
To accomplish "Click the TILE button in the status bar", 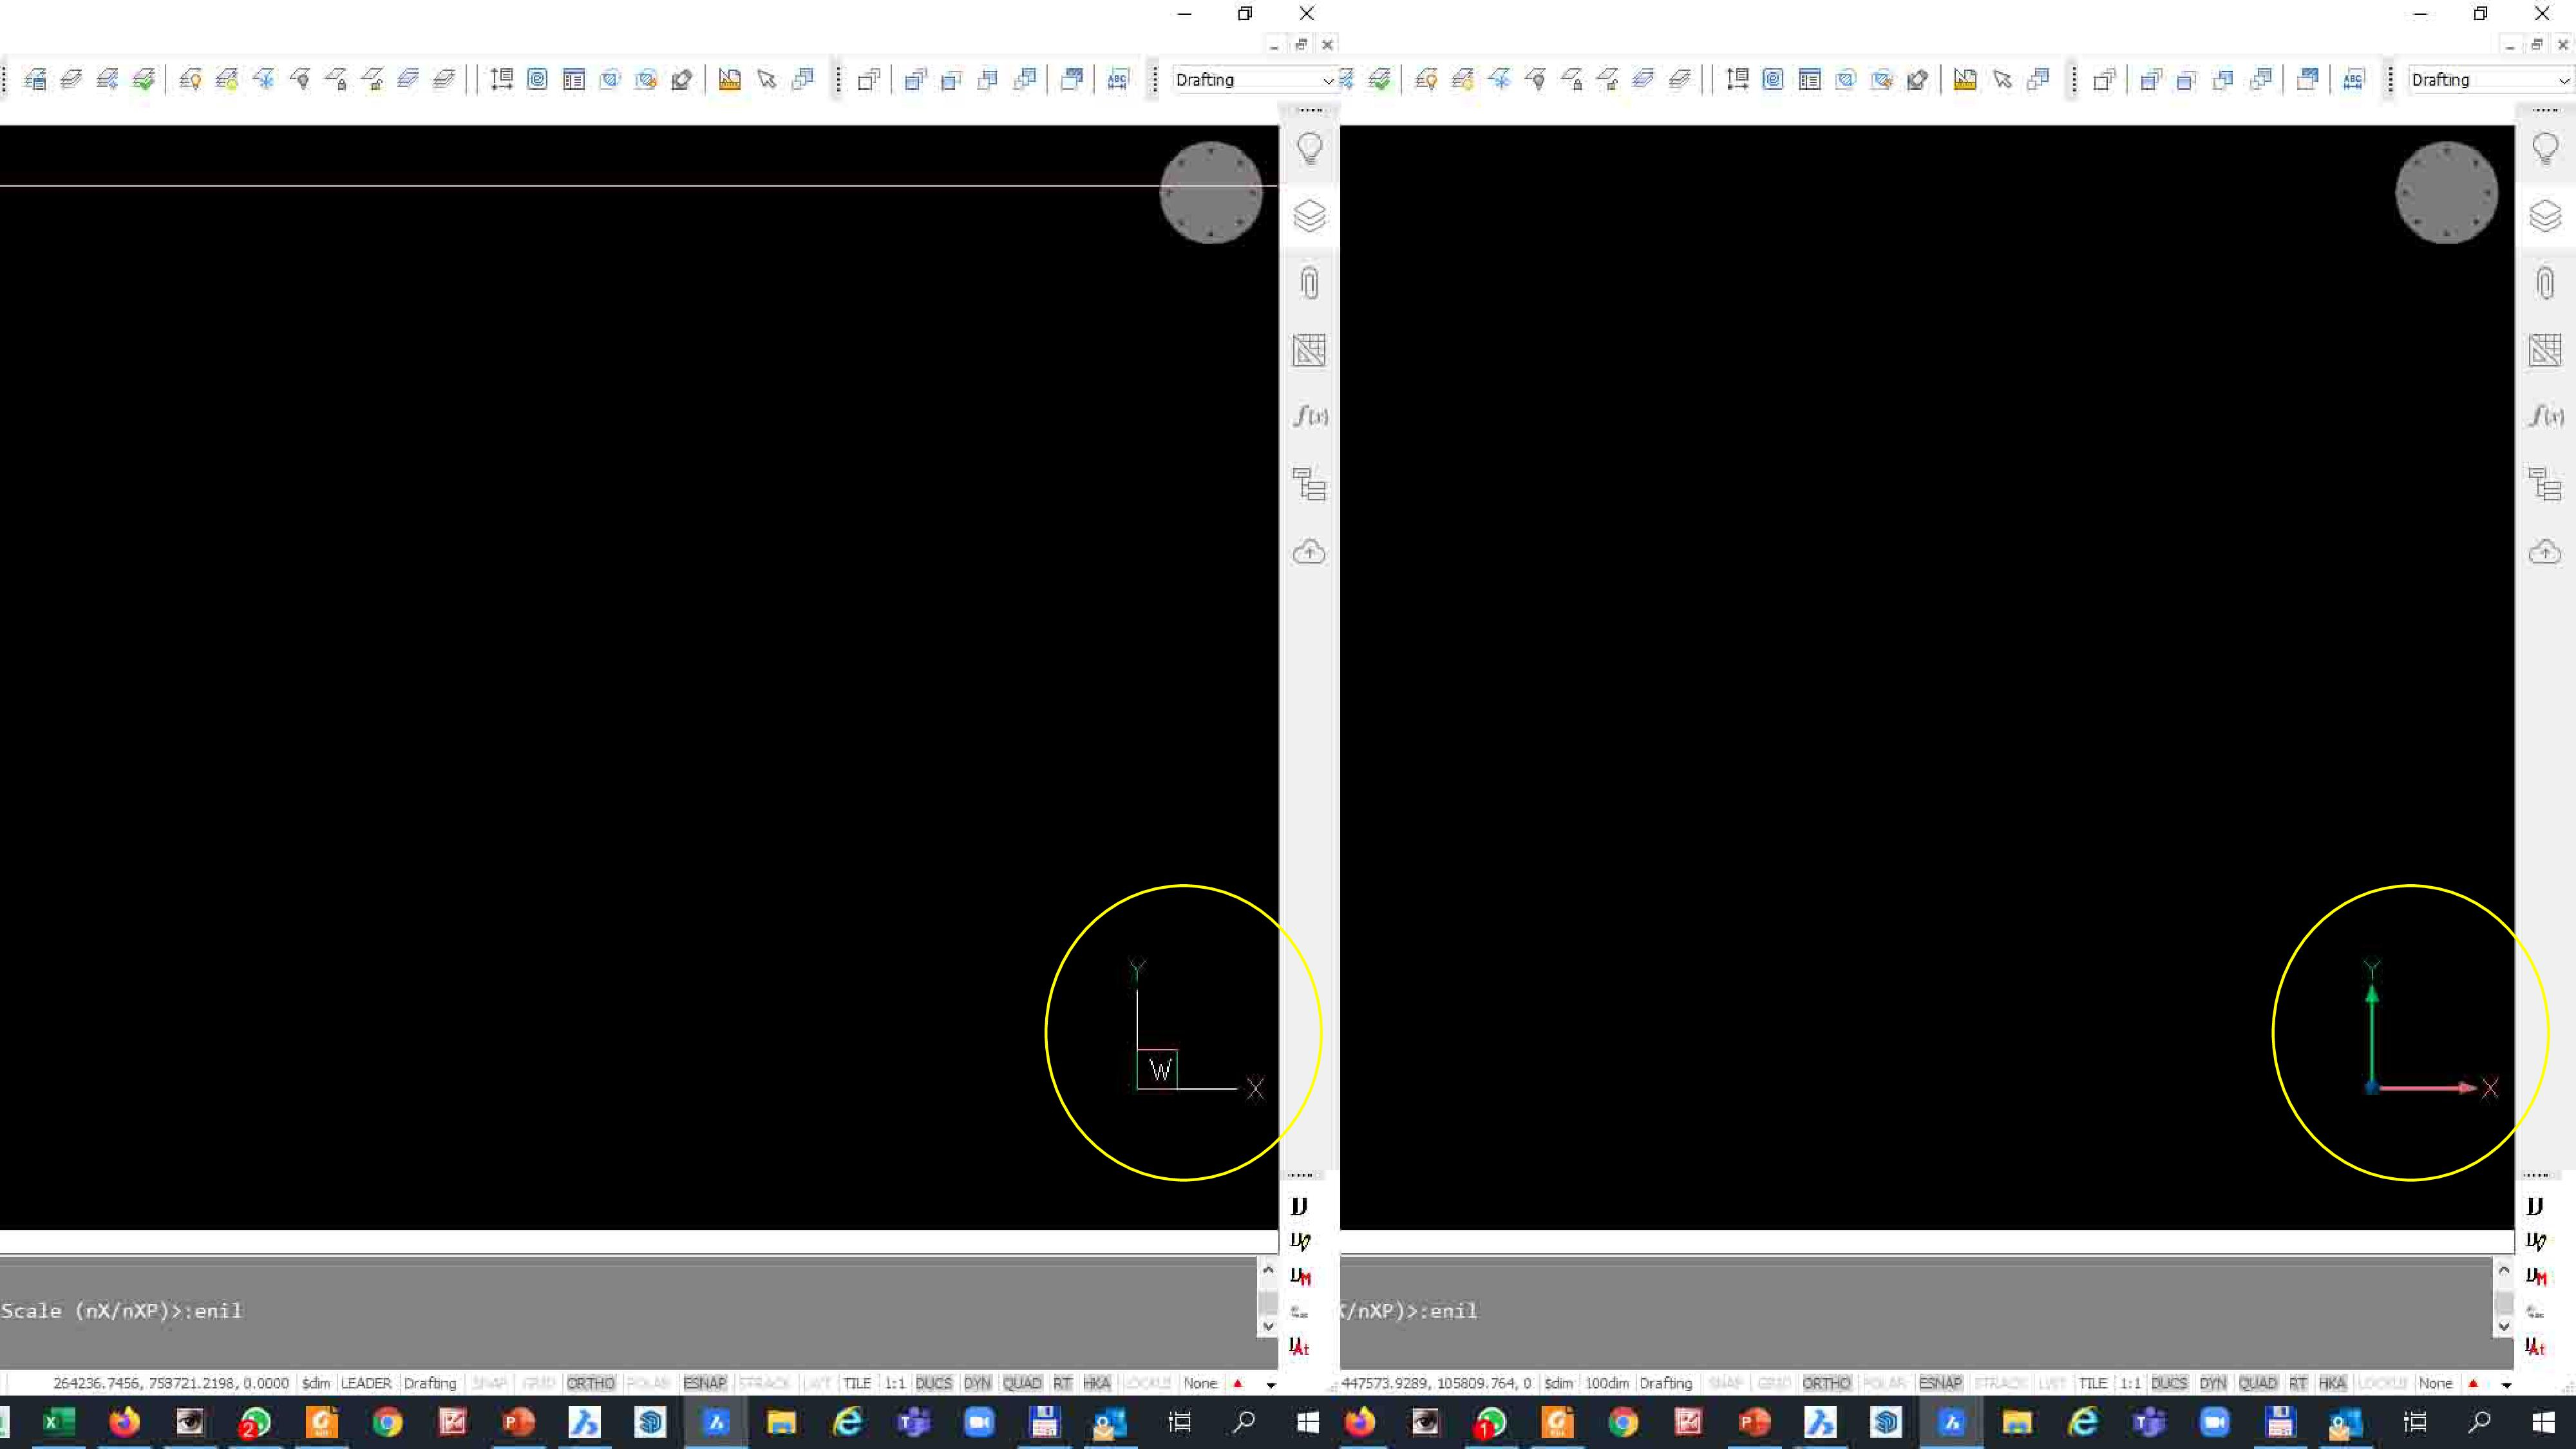I will point(857,1383).
